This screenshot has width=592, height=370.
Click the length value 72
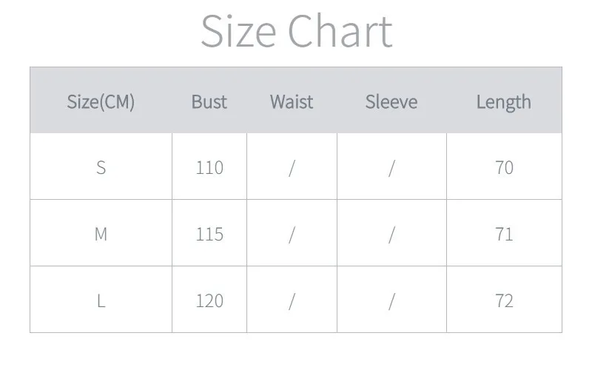[x=504, y=300]
